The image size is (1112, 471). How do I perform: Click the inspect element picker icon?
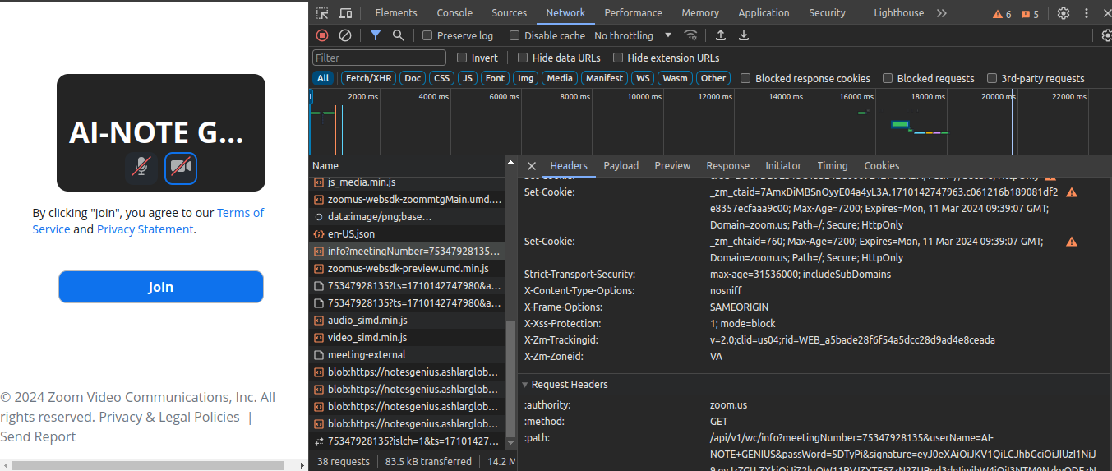[x=322, y=13]
